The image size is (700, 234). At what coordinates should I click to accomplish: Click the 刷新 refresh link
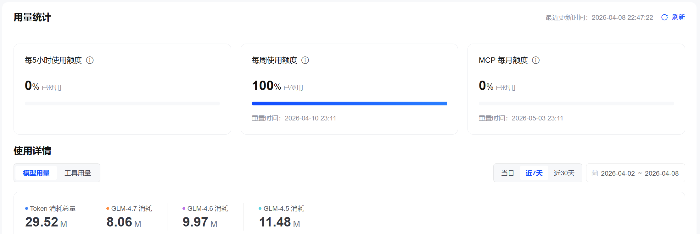click(x=678, y=17)
